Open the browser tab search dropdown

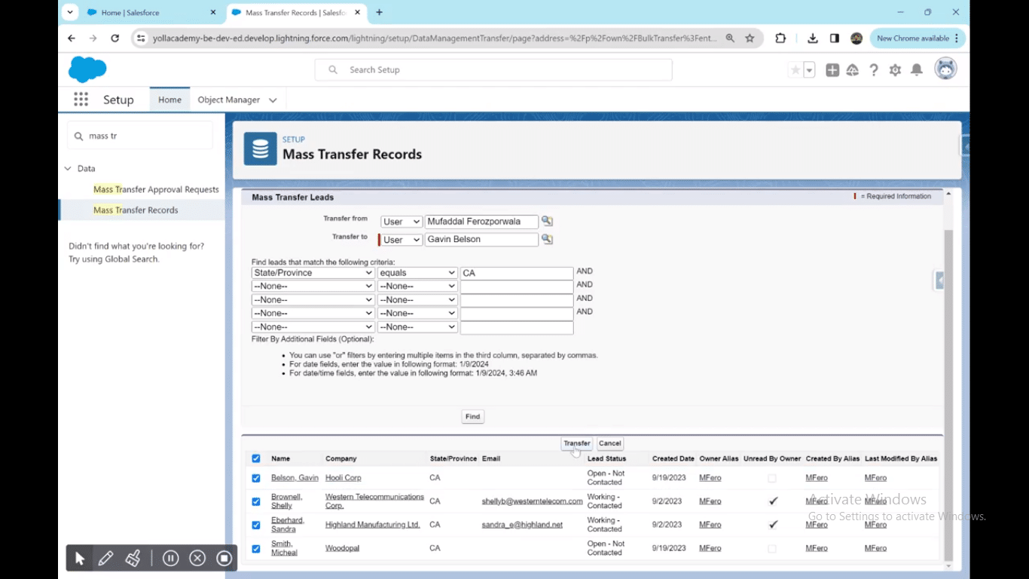pyautogui.click(x=70, y=12)
